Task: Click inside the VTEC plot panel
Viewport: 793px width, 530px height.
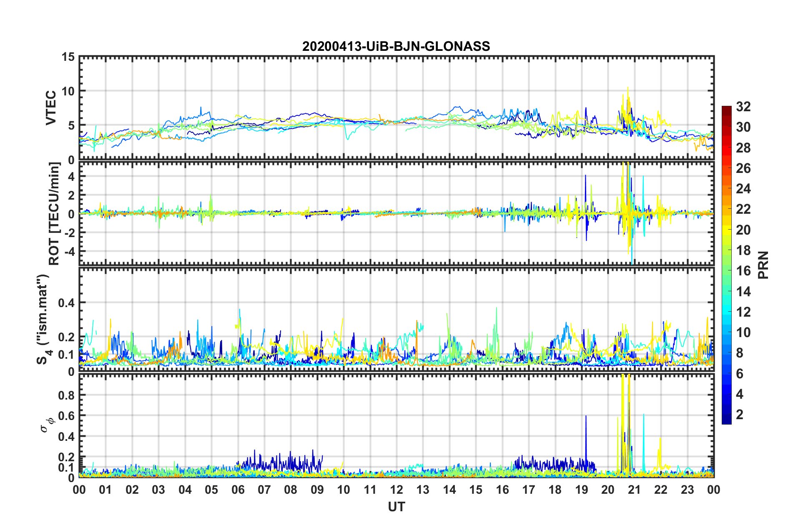Action: coord(396,108)
